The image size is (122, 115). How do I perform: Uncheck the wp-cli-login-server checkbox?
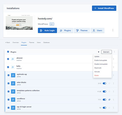[x=9, y=108]
